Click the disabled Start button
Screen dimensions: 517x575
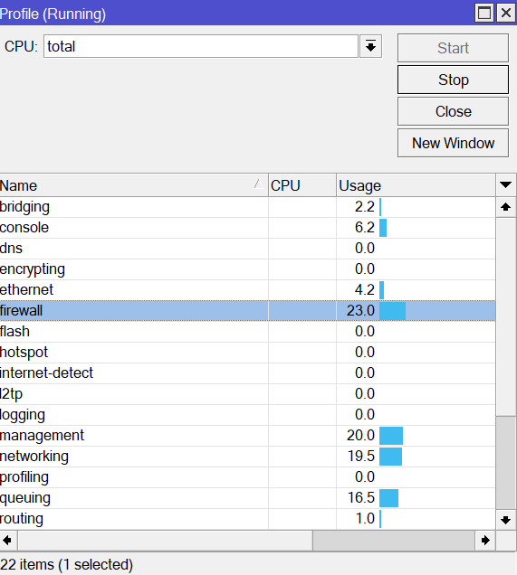click(453, 48)
